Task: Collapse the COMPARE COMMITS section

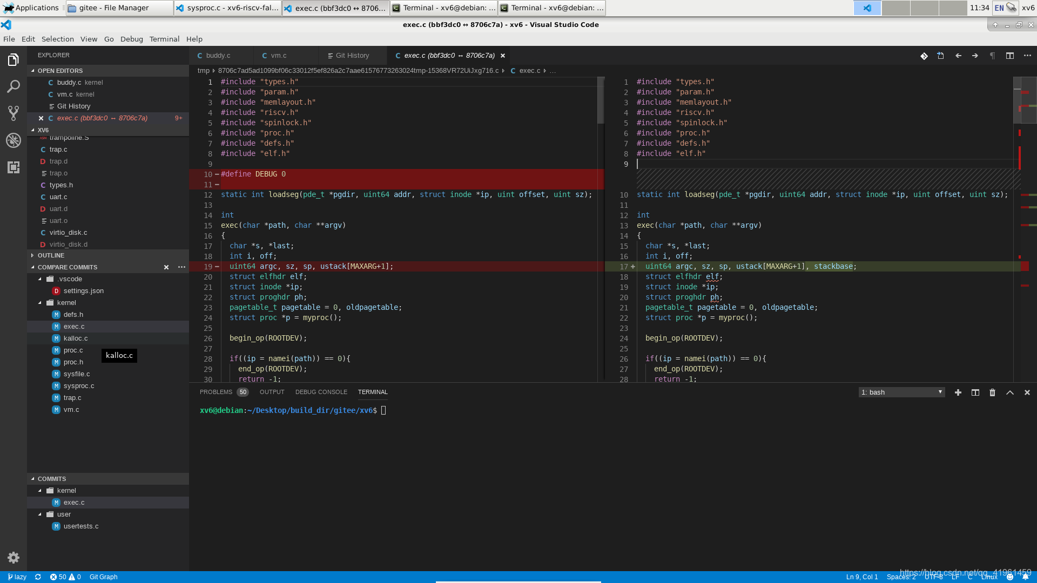Action: pyautogui.click(x=67, y=267)
